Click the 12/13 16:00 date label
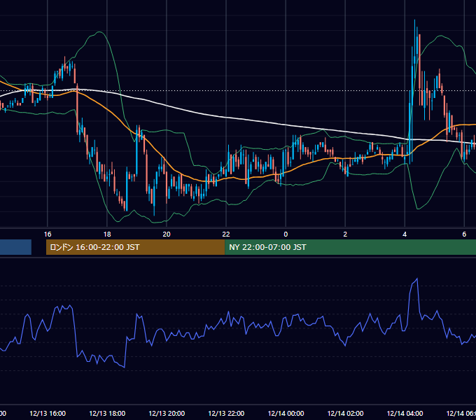The width and height of the screenshot is (476, 420). click(x=48, y=413)
